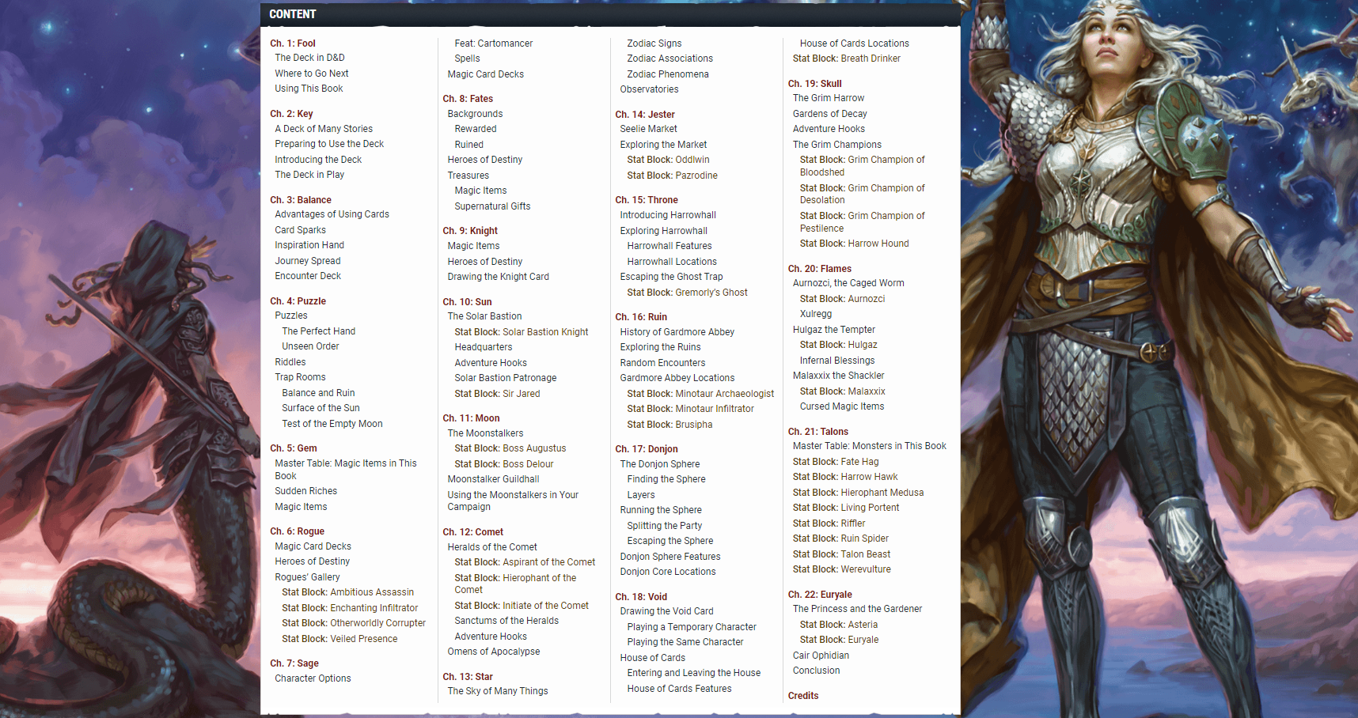Go to Sudden Riches section

click(x=305, y=491)
